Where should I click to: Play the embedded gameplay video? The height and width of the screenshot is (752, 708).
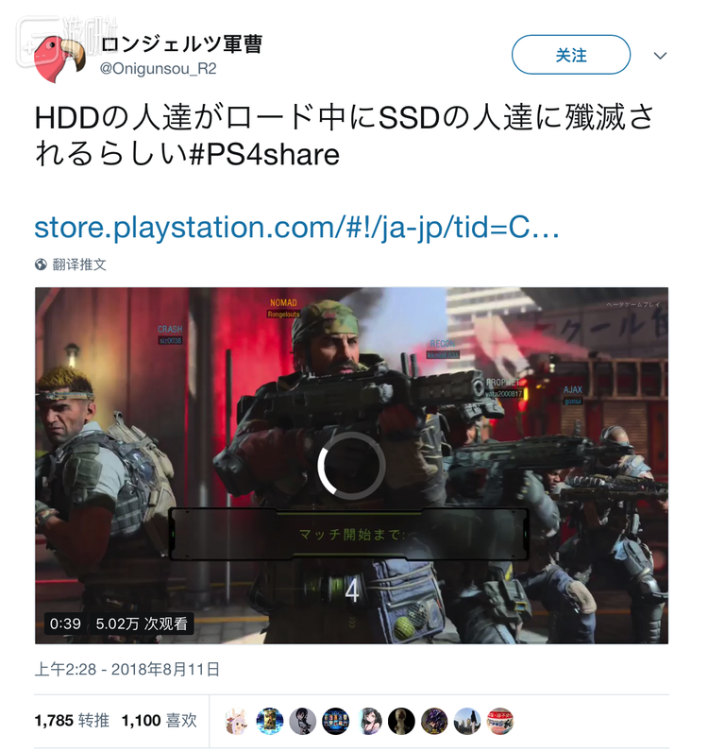(351, 465)
